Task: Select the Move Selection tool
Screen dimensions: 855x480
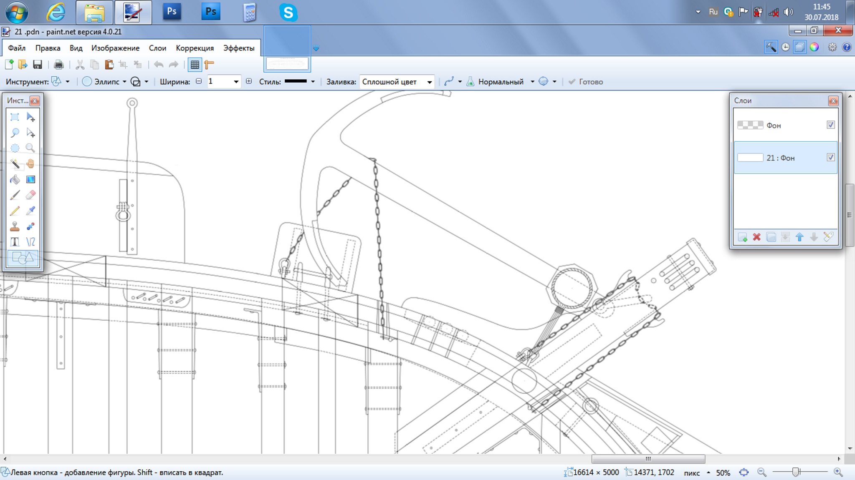Action: point(30,133)
